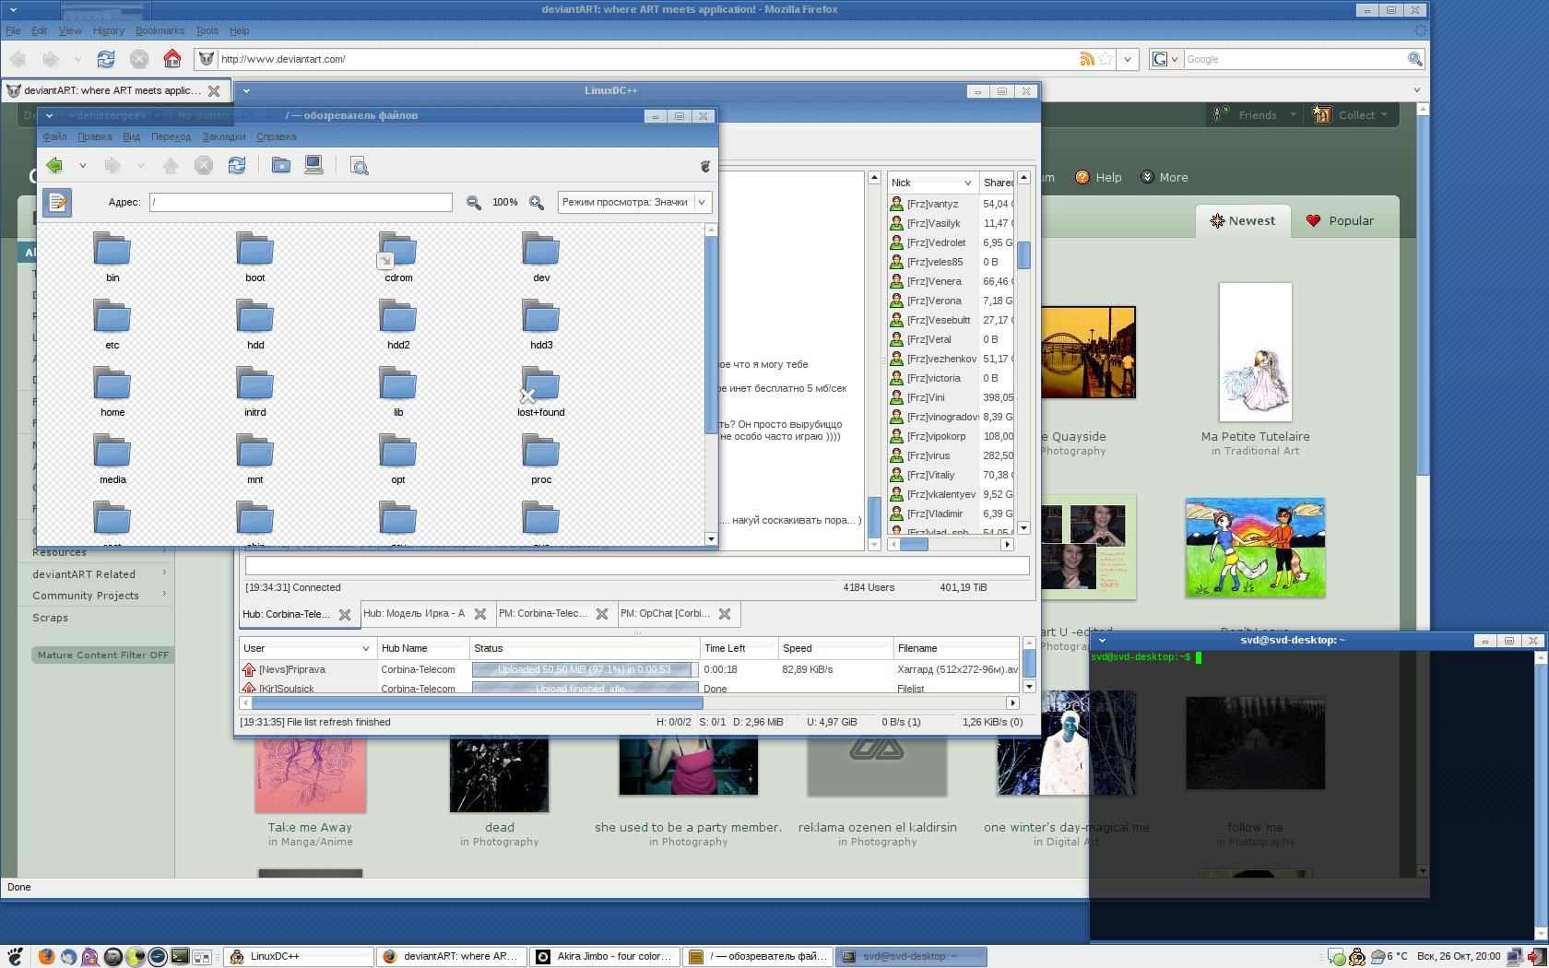The width and height of the screenshot is (1549, 968).
Task: Switch to PM: OpChat tab in LinuxDC++
Action: tap(666, 614)
